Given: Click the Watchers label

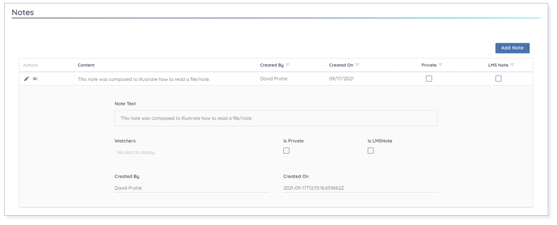Looking at the screenshot, I should click(x=125, y=141).
